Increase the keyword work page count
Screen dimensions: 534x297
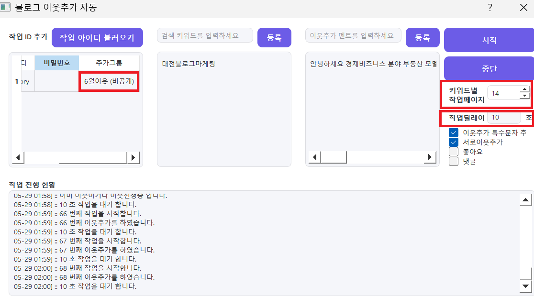tap(524, 90)
